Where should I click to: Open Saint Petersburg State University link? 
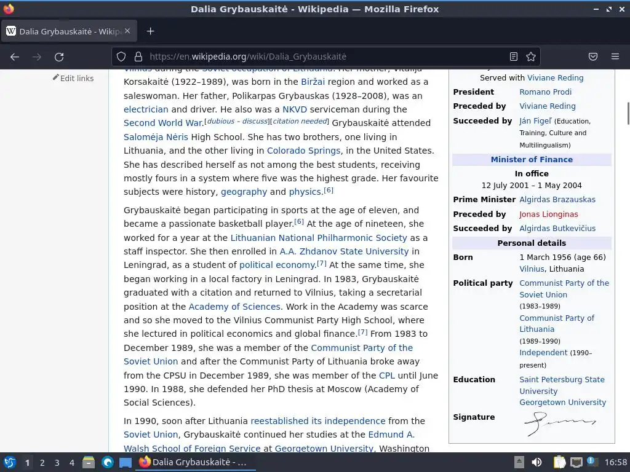[562, 385]
